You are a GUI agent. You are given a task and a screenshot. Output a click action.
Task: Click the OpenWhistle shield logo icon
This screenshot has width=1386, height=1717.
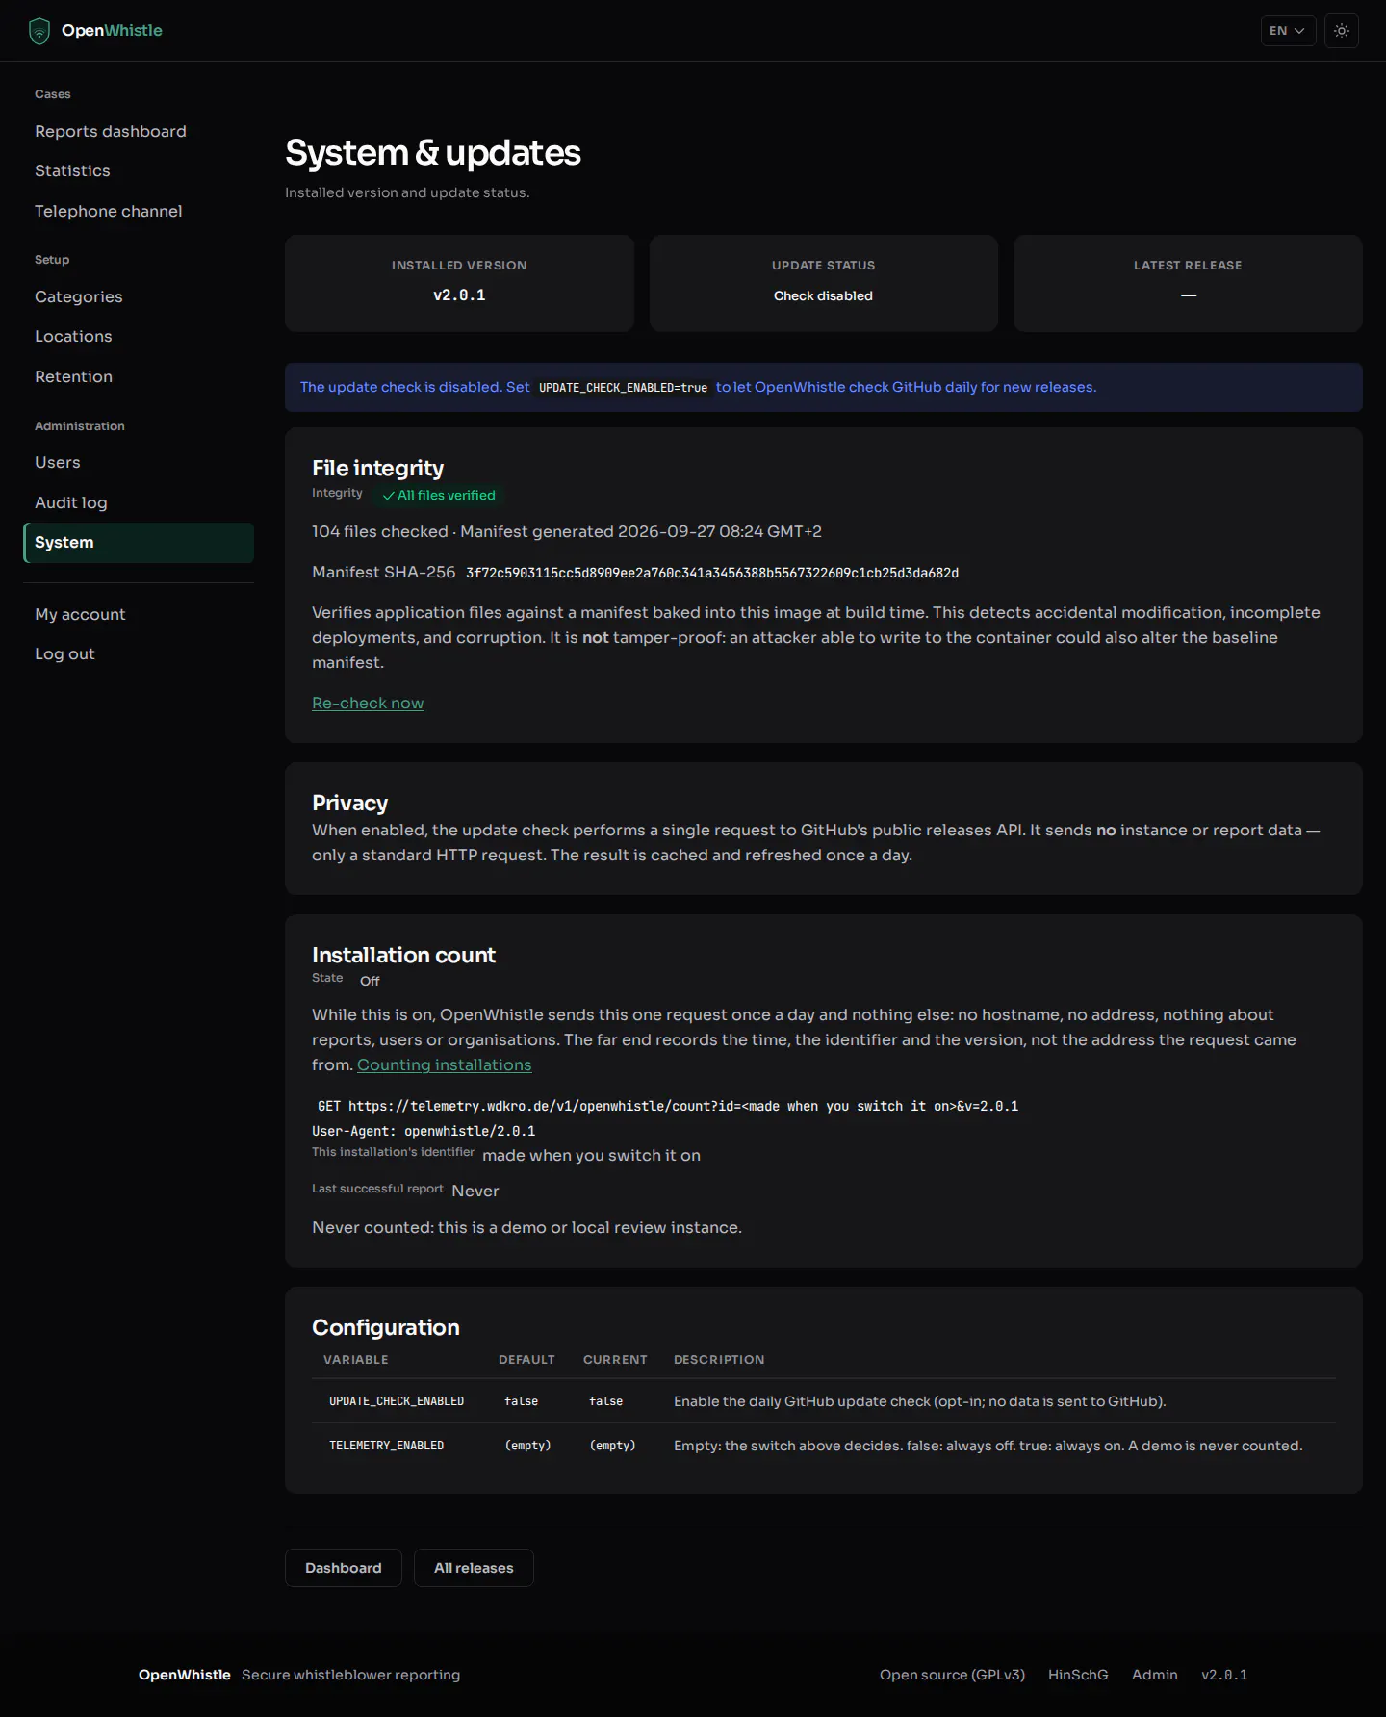(x=38, y=31)
